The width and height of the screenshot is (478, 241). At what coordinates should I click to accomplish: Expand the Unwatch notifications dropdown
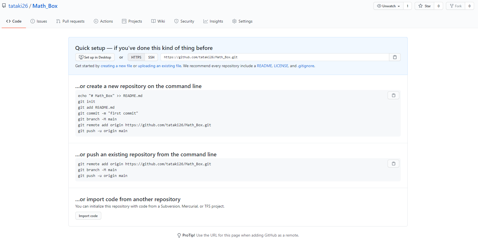pos(388,6)
